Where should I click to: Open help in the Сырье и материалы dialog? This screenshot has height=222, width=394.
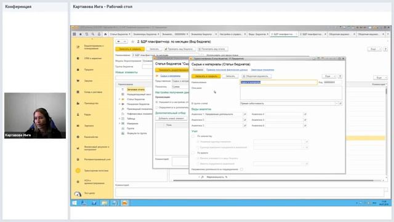(340, 76)
